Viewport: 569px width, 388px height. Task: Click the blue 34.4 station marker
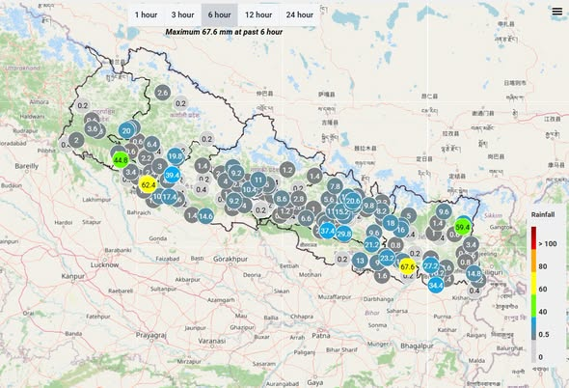[x=436, y=285]
